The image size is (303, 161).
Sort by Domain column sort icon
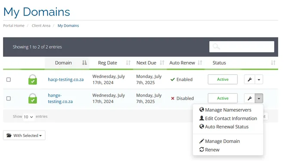click(x=84, y=63)
